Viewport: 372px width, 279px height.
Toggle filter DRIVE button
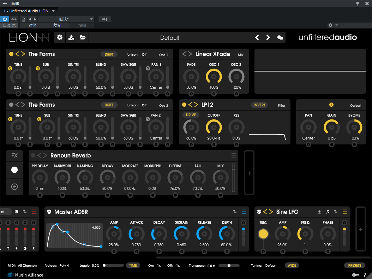click(x=191, y=115)
